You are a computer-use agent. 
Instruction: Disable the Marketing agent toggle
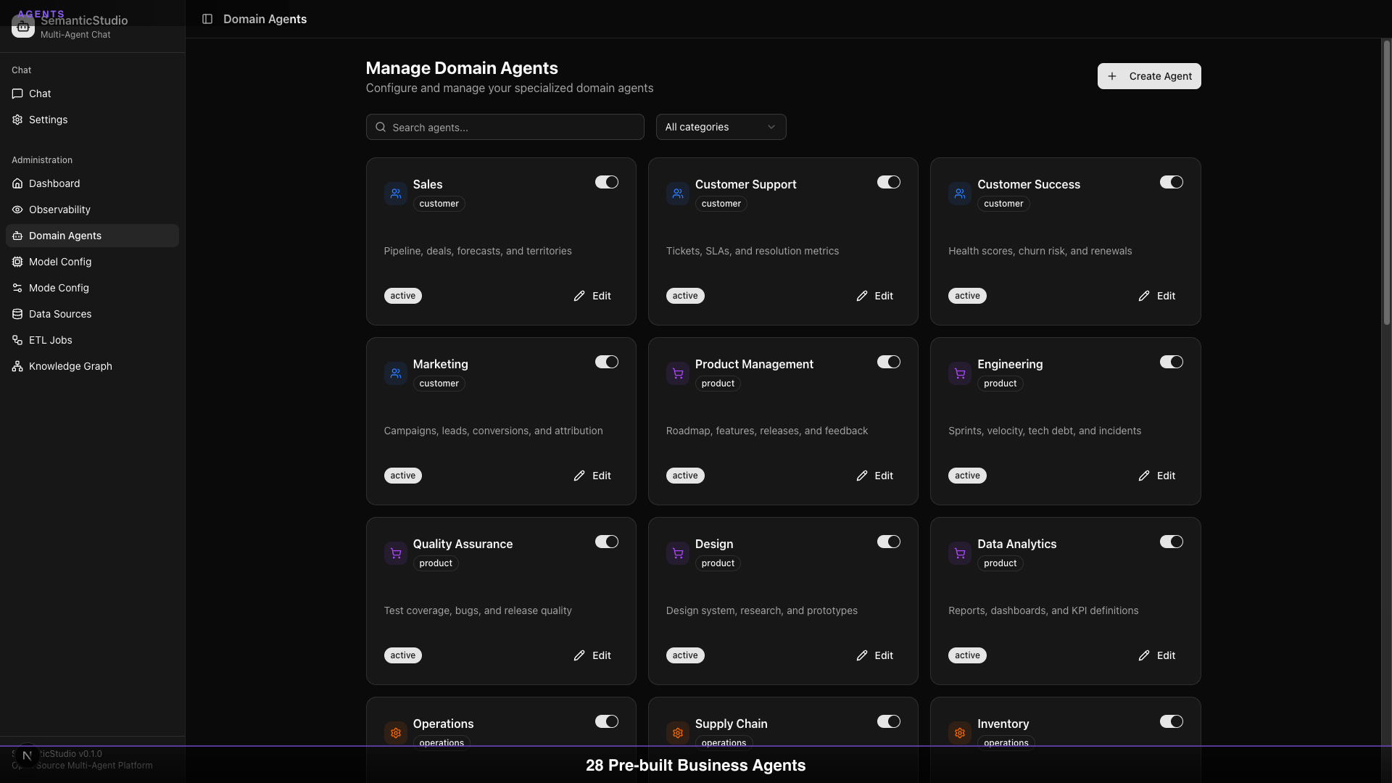607,362
